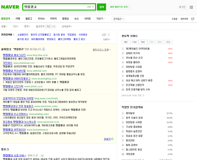Click the green 검색 search button
The height and width of the screenshot is (160, 197).
click(102, 7)
